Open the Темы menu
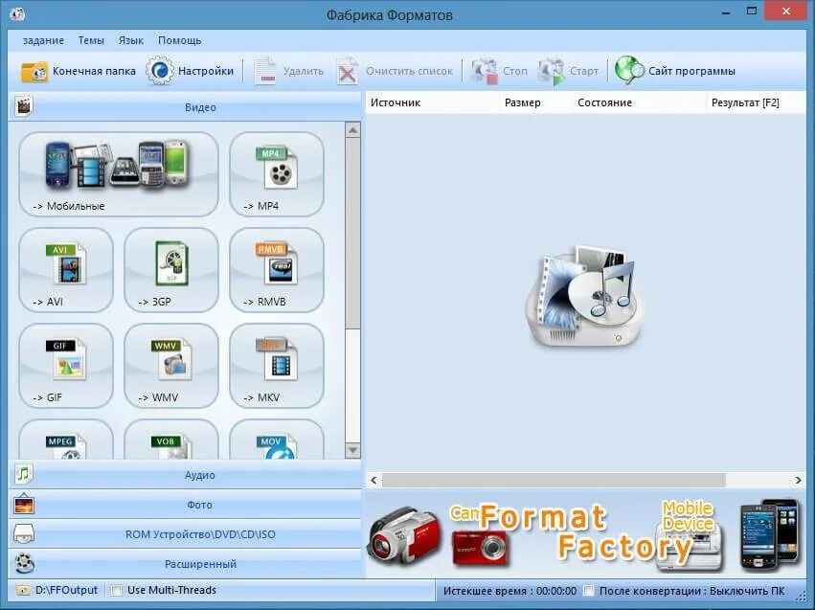 coord(91,40)
